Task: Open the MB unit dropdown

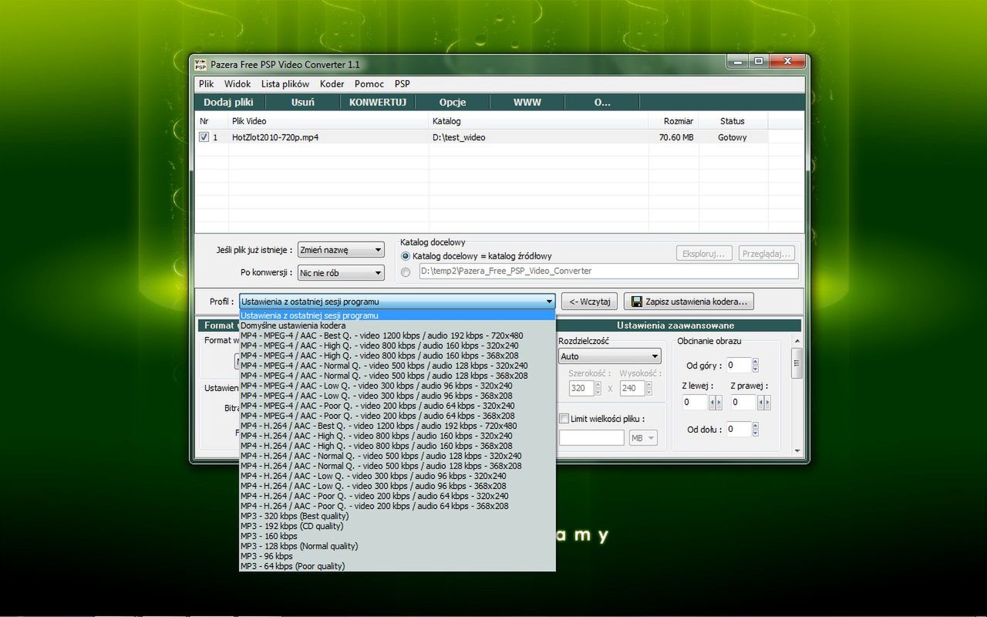Action: 643,438
